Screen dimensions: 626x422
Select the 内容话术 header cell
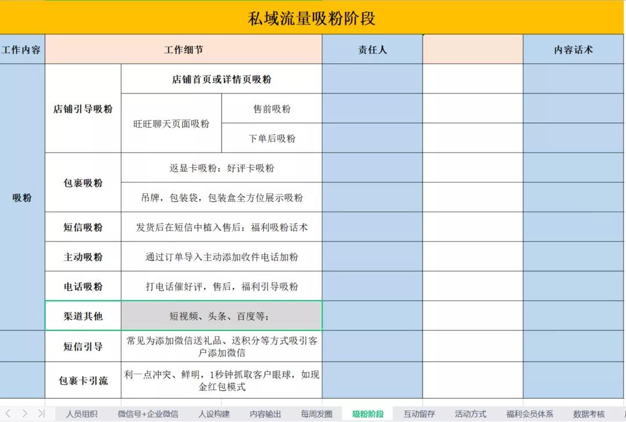point(574,50)
